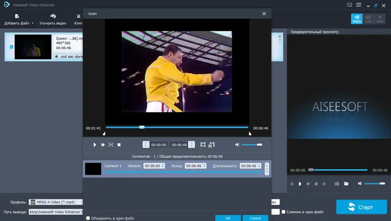This screenshot has height=221, width=391.
Task: Adjust the preview panel volume slider
Action: click(x=374, y=183)
